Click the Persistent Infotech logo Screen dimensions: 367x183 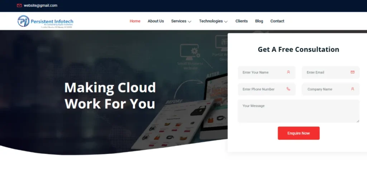[46, 21]
